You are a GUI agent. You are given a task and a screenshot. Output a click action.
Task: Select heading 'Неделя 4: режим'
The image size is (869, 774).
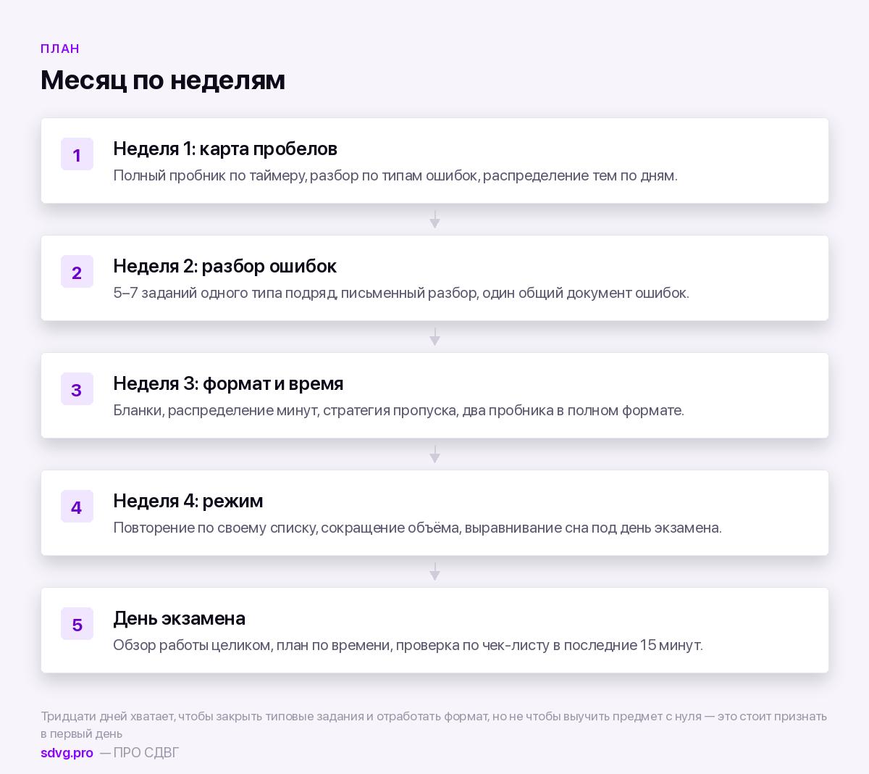click(x=188, y=501)
